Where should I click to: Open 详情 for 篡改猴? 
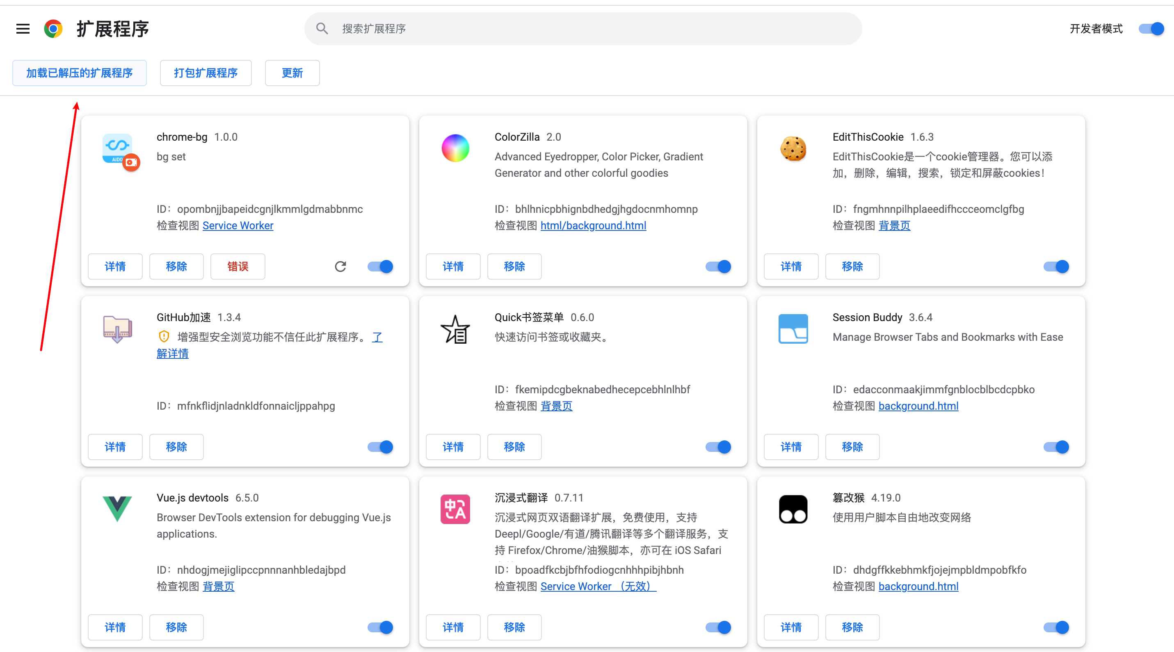coord(791,627)
